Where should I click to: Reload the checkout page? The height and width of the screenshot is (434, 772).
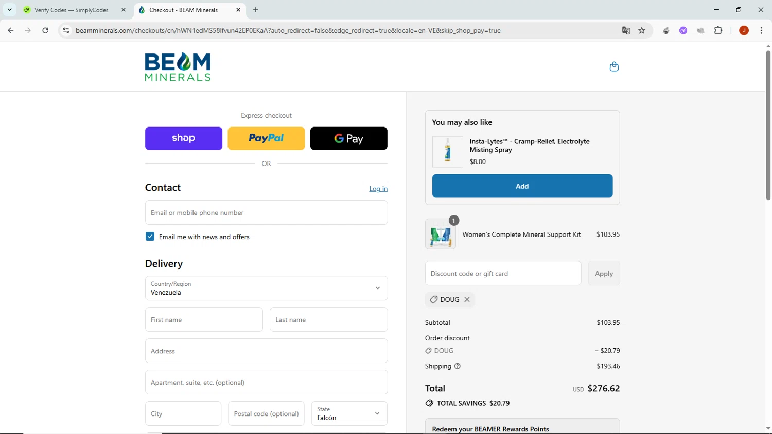click(45, 30)
